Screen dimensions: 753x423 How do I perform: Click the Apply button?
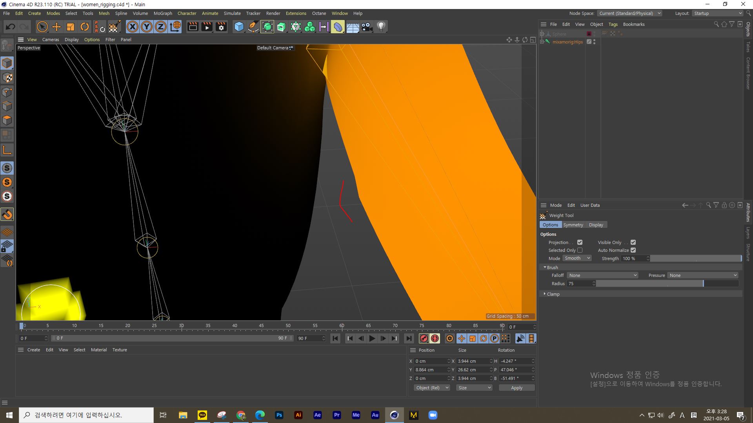pos(517,388)
